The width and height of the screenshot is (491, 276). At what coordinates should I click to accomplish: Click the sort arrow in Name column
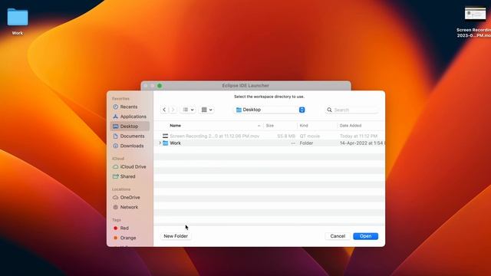(x=259, y=126)
